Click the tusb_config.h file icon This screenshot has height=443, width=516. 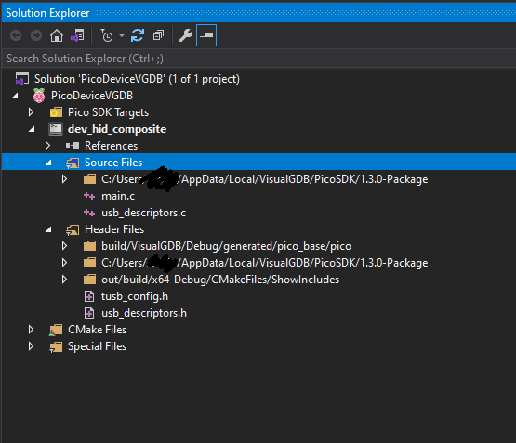pos(89,296)
